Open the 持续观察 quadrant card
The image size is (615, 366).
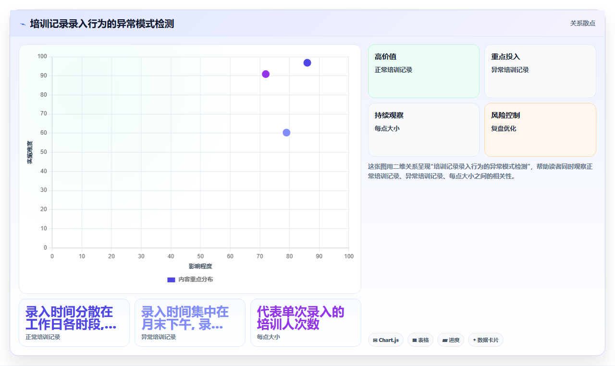point(424,130)
